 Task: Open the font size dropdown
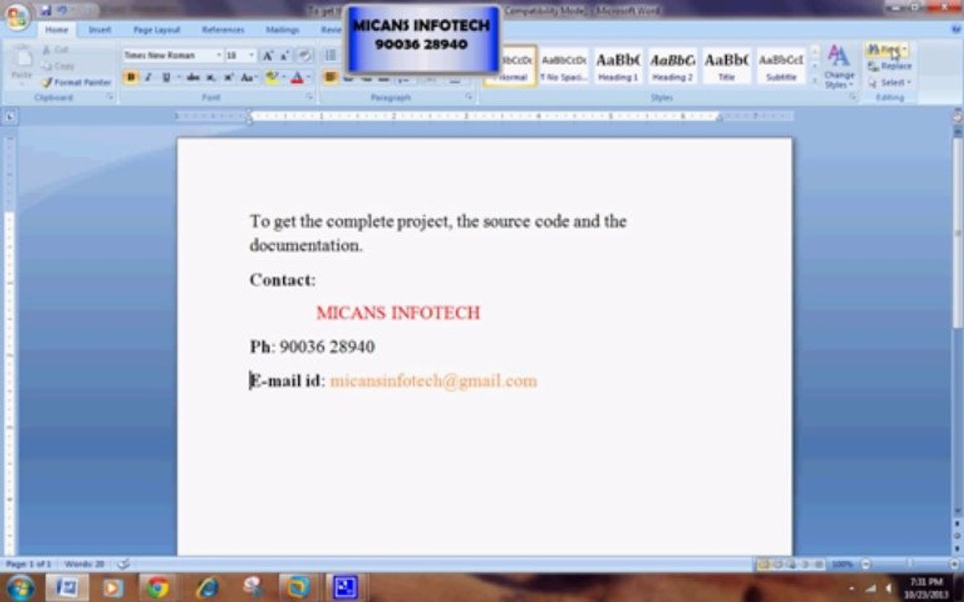point(251,55)
